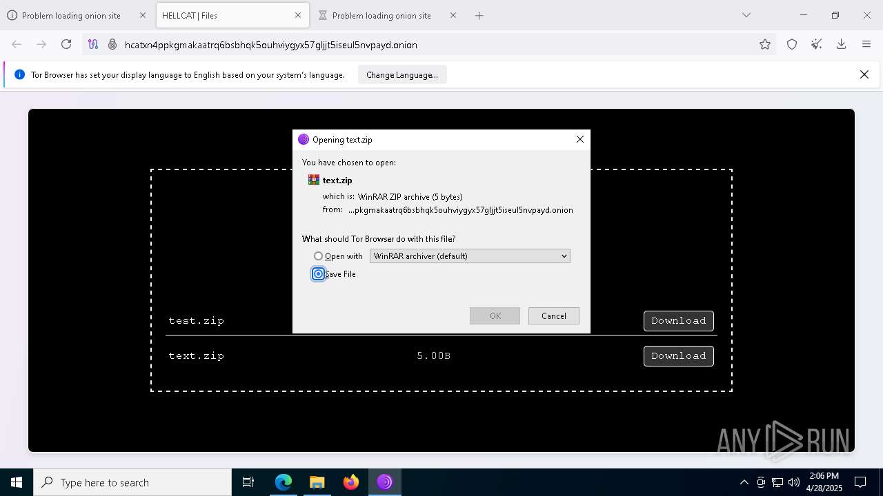The height and width of the screenshot is (496, 883).
Task: Open a new browser tab
Action: (x=479, y=15)
